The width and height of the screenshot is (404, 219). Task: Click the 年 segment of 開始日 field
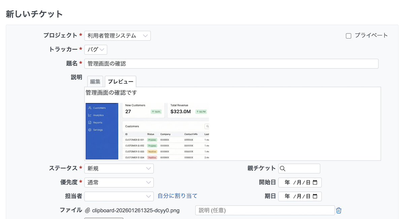[x=287, y=183]
